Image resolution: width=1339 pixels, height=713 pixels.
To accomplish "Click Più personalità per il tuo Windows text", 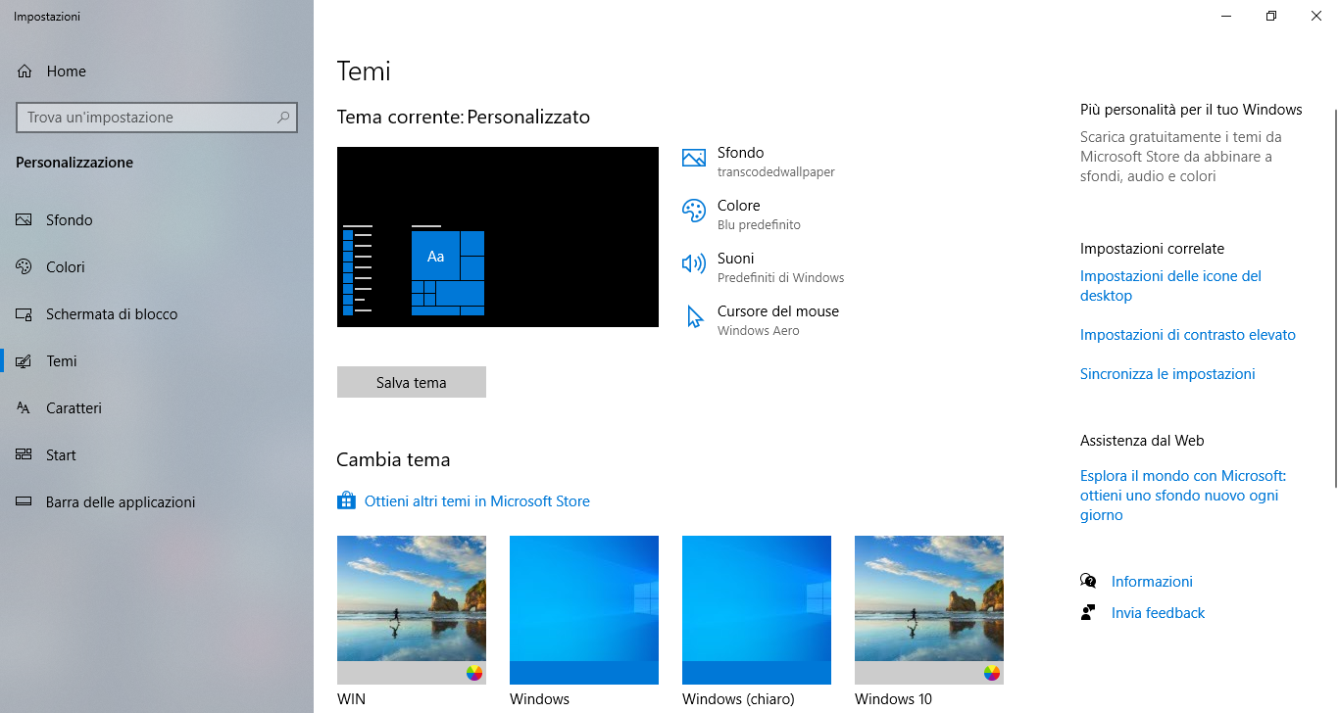I will 1191,110.
